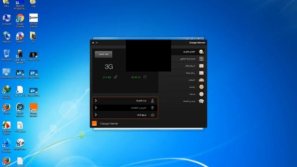297x167 pixels.
Task: Open the Orange Internet desktop shortcut
Action: pyautogui.click(x=33, y=110)
